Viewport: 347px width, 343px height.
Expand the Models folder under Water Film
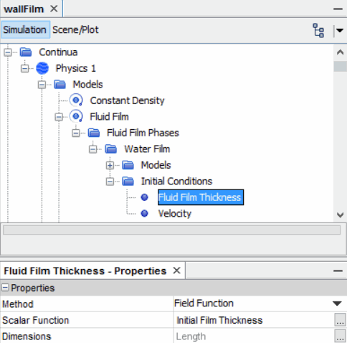pos(110,165)
